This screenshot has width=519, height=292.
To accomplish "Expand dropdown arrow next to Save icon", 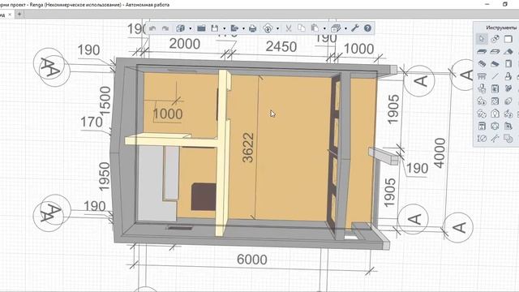I will click(x=224, y=29).
